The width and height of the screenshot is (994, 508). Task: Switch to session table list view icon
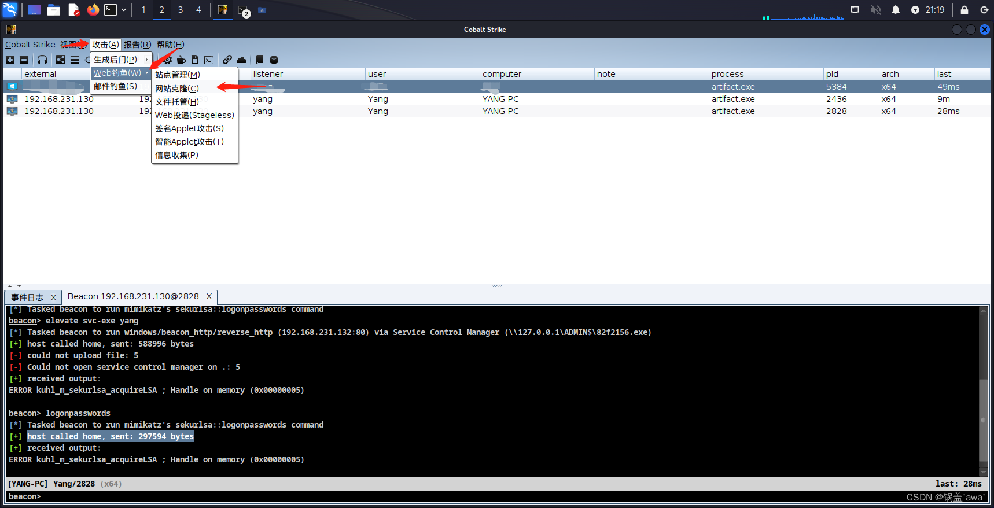point(75,60)
